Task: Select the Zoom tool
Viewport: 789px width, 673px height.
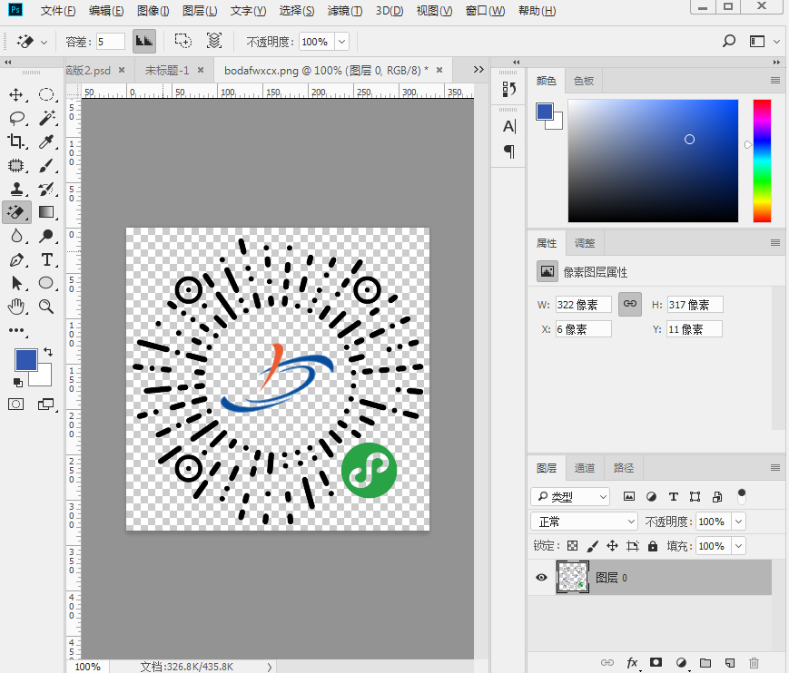Action: pyautogui.click(x=46, y=306)
